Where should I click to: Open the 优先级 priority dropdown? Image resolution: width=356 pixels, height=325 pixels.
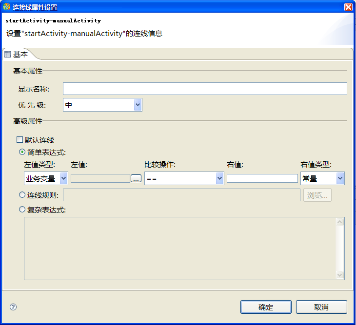click(x=138, y=105)
